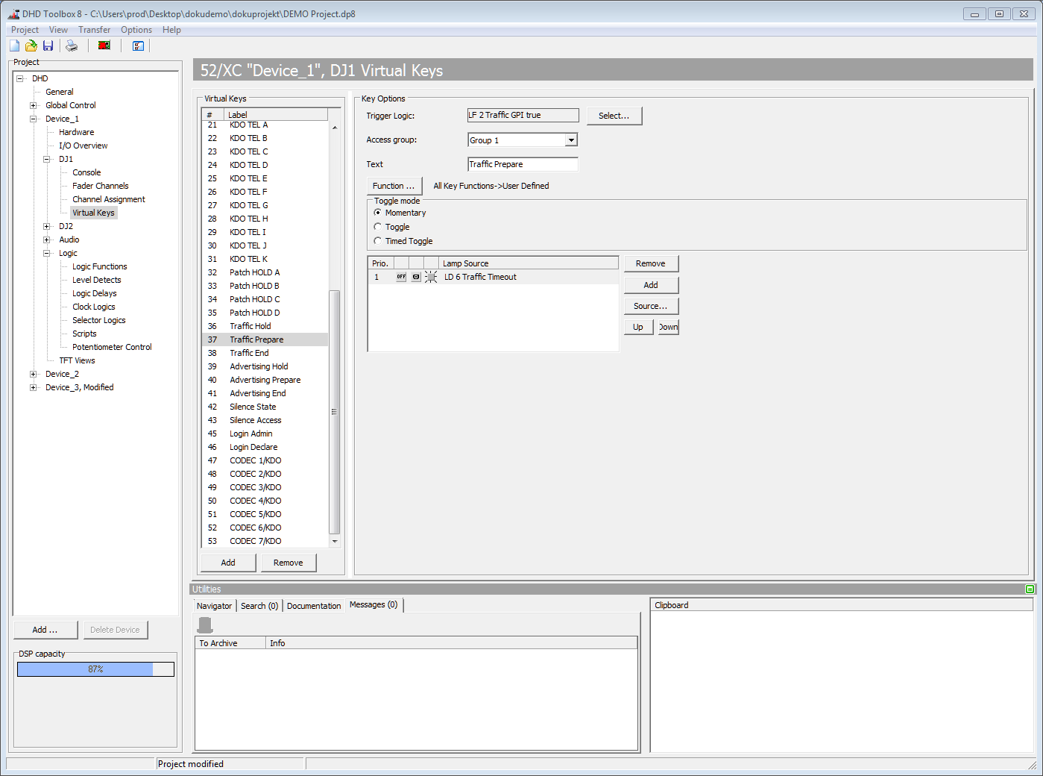Click the DSP capacity progress bar
The width and height of the screenshot is (1043, 776).
(x=95, y=669)
